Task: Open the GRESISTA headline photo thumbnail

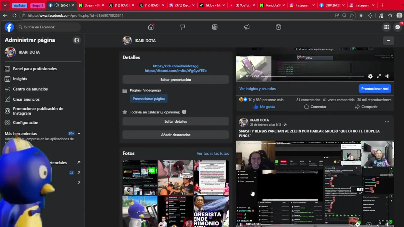Action: tap(211, 212)
